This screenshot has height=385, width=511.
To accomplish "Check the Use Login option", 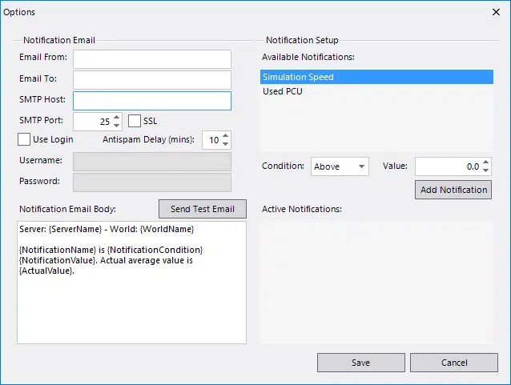I will click(x=24, y=139).
